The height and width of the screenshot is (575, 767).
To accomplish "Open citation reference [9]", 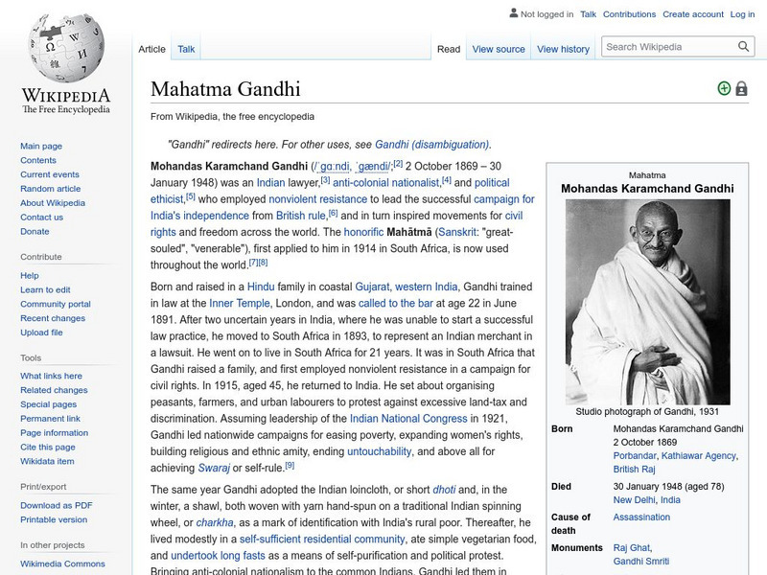I will pyautogui.click(x=290, y=465).
